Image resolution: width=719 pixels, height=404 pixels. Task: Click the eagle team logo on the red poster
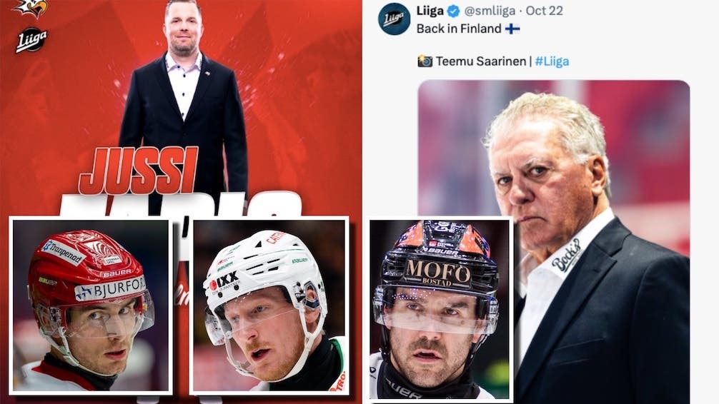click(31, 9)
